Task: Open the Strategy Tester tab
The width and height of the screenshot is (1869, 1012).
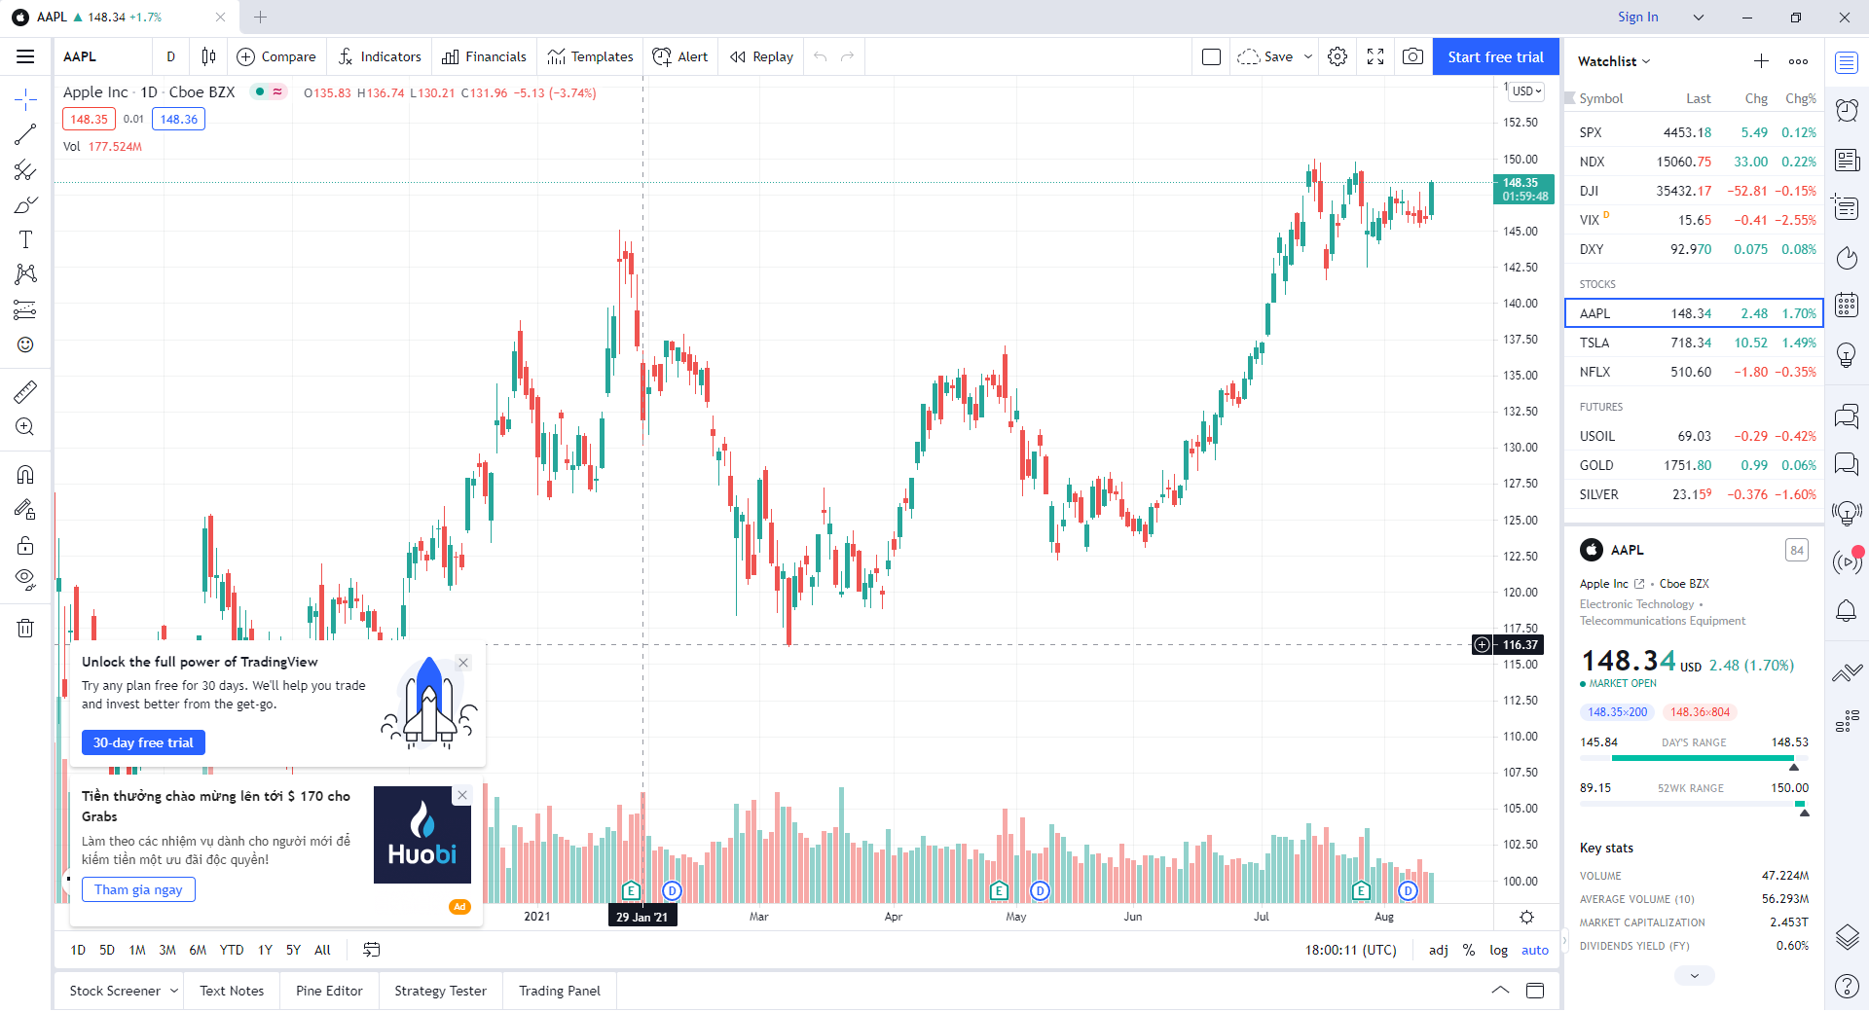Action: (x=440, y=991)
